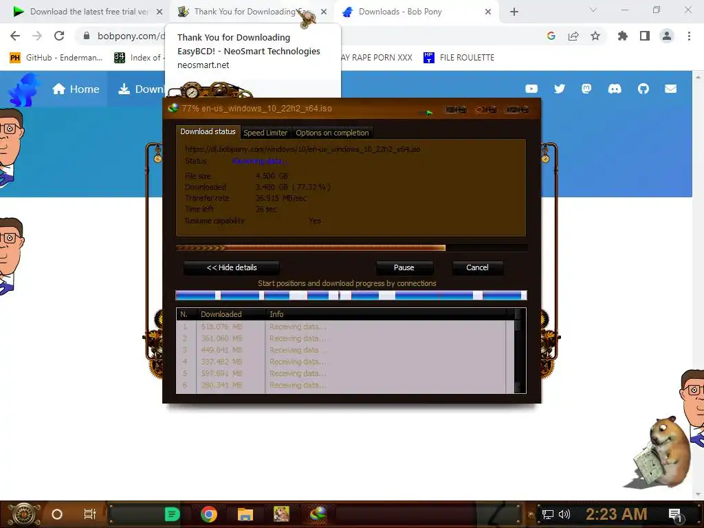Screen dimensions: 704x528
Task: Open File Explorer from the taskbar
Action: tap(245, 514)
